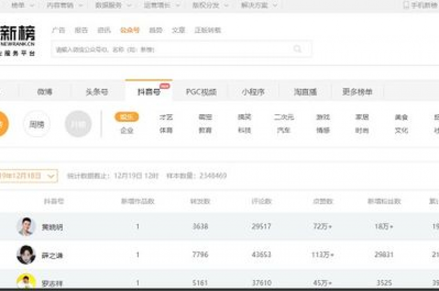Screen dimensions: 439x291
Task: Click the comment count 43653
Action: (261, 254)
